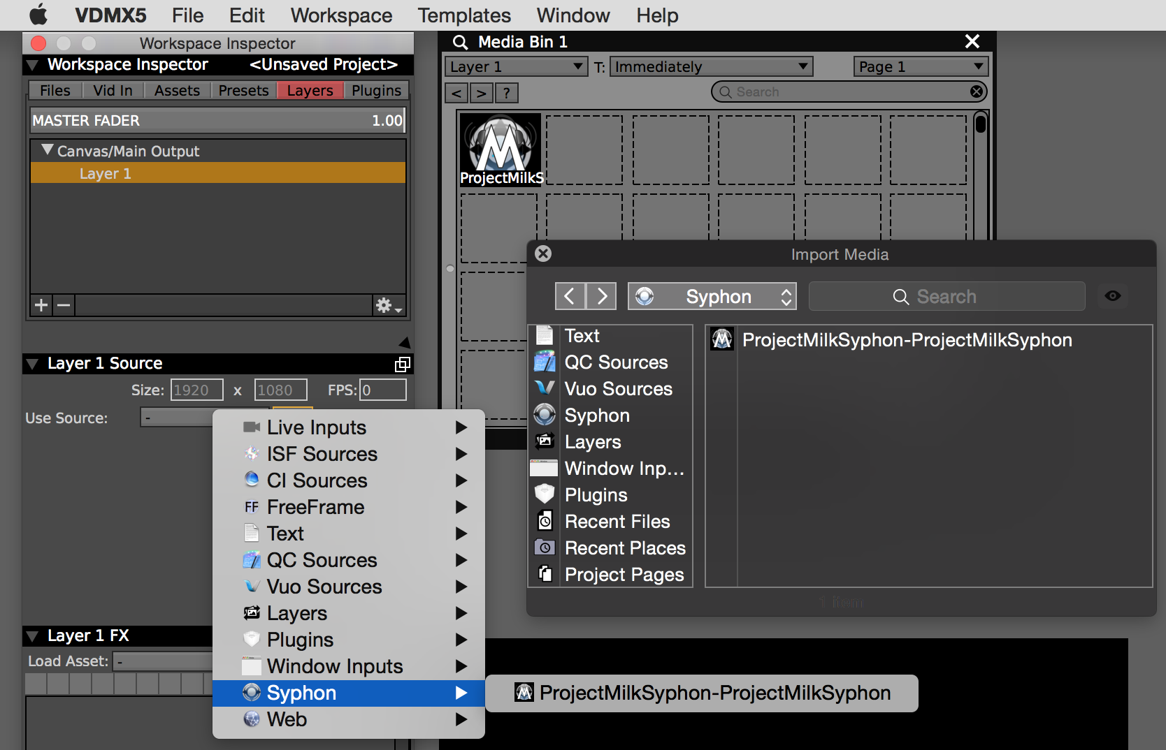Click the source height size field

280,390
